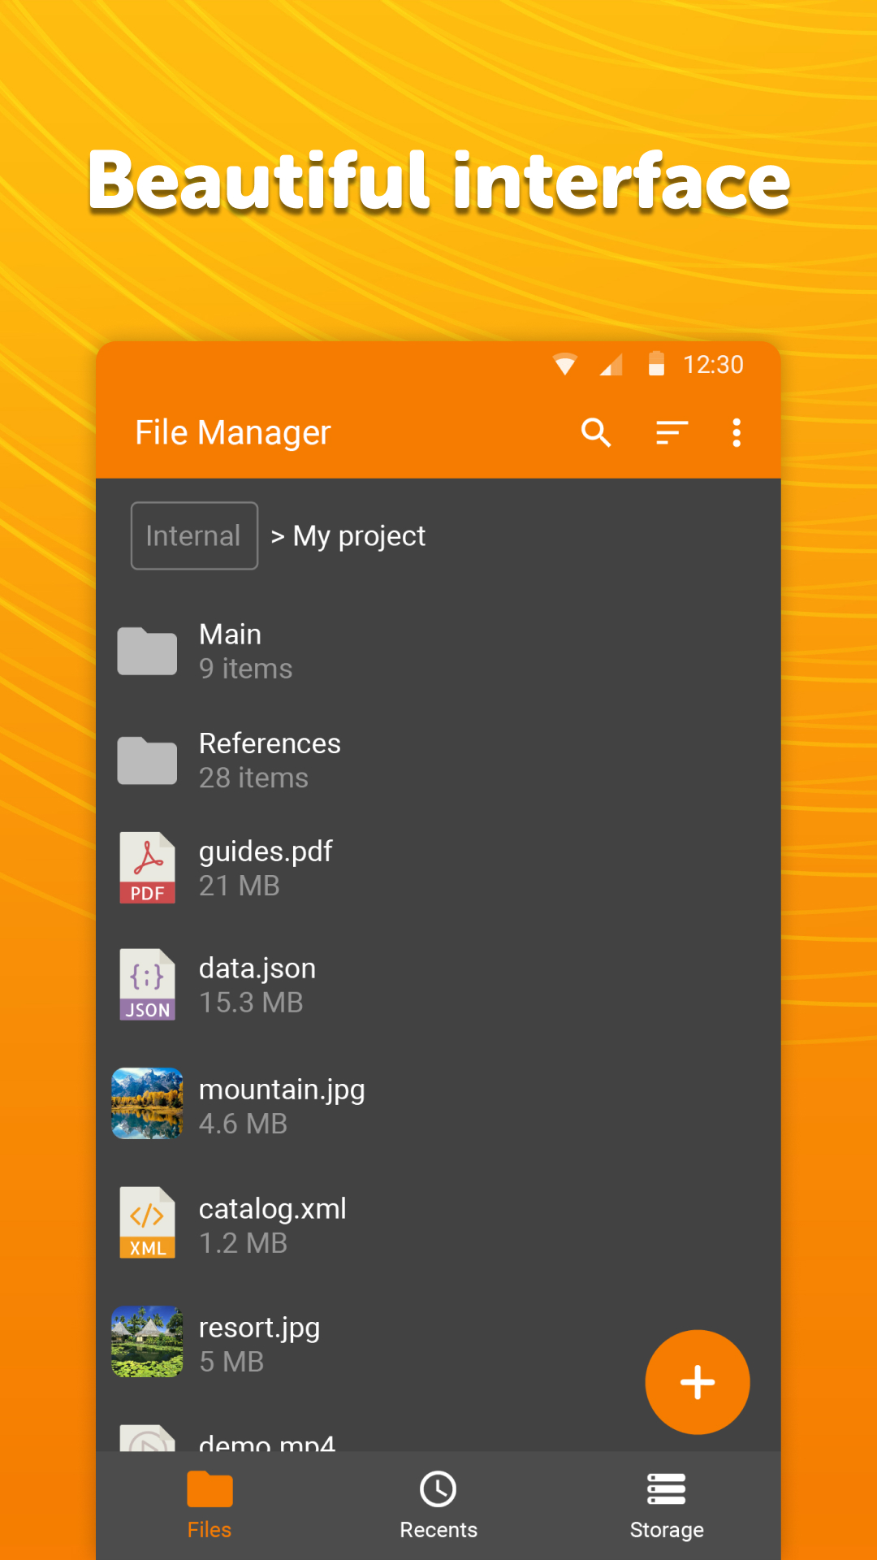Tap the search magnifier icon
This screenshot has height=1560, width=877.
pos(596,433)
